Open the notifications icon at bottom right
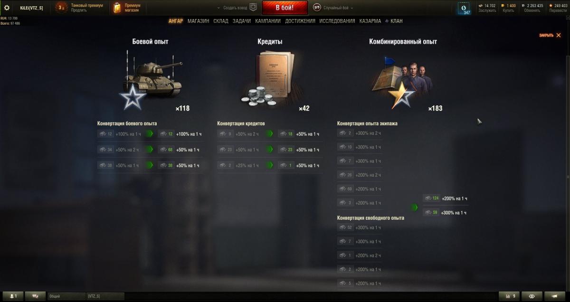 (555, 296)
